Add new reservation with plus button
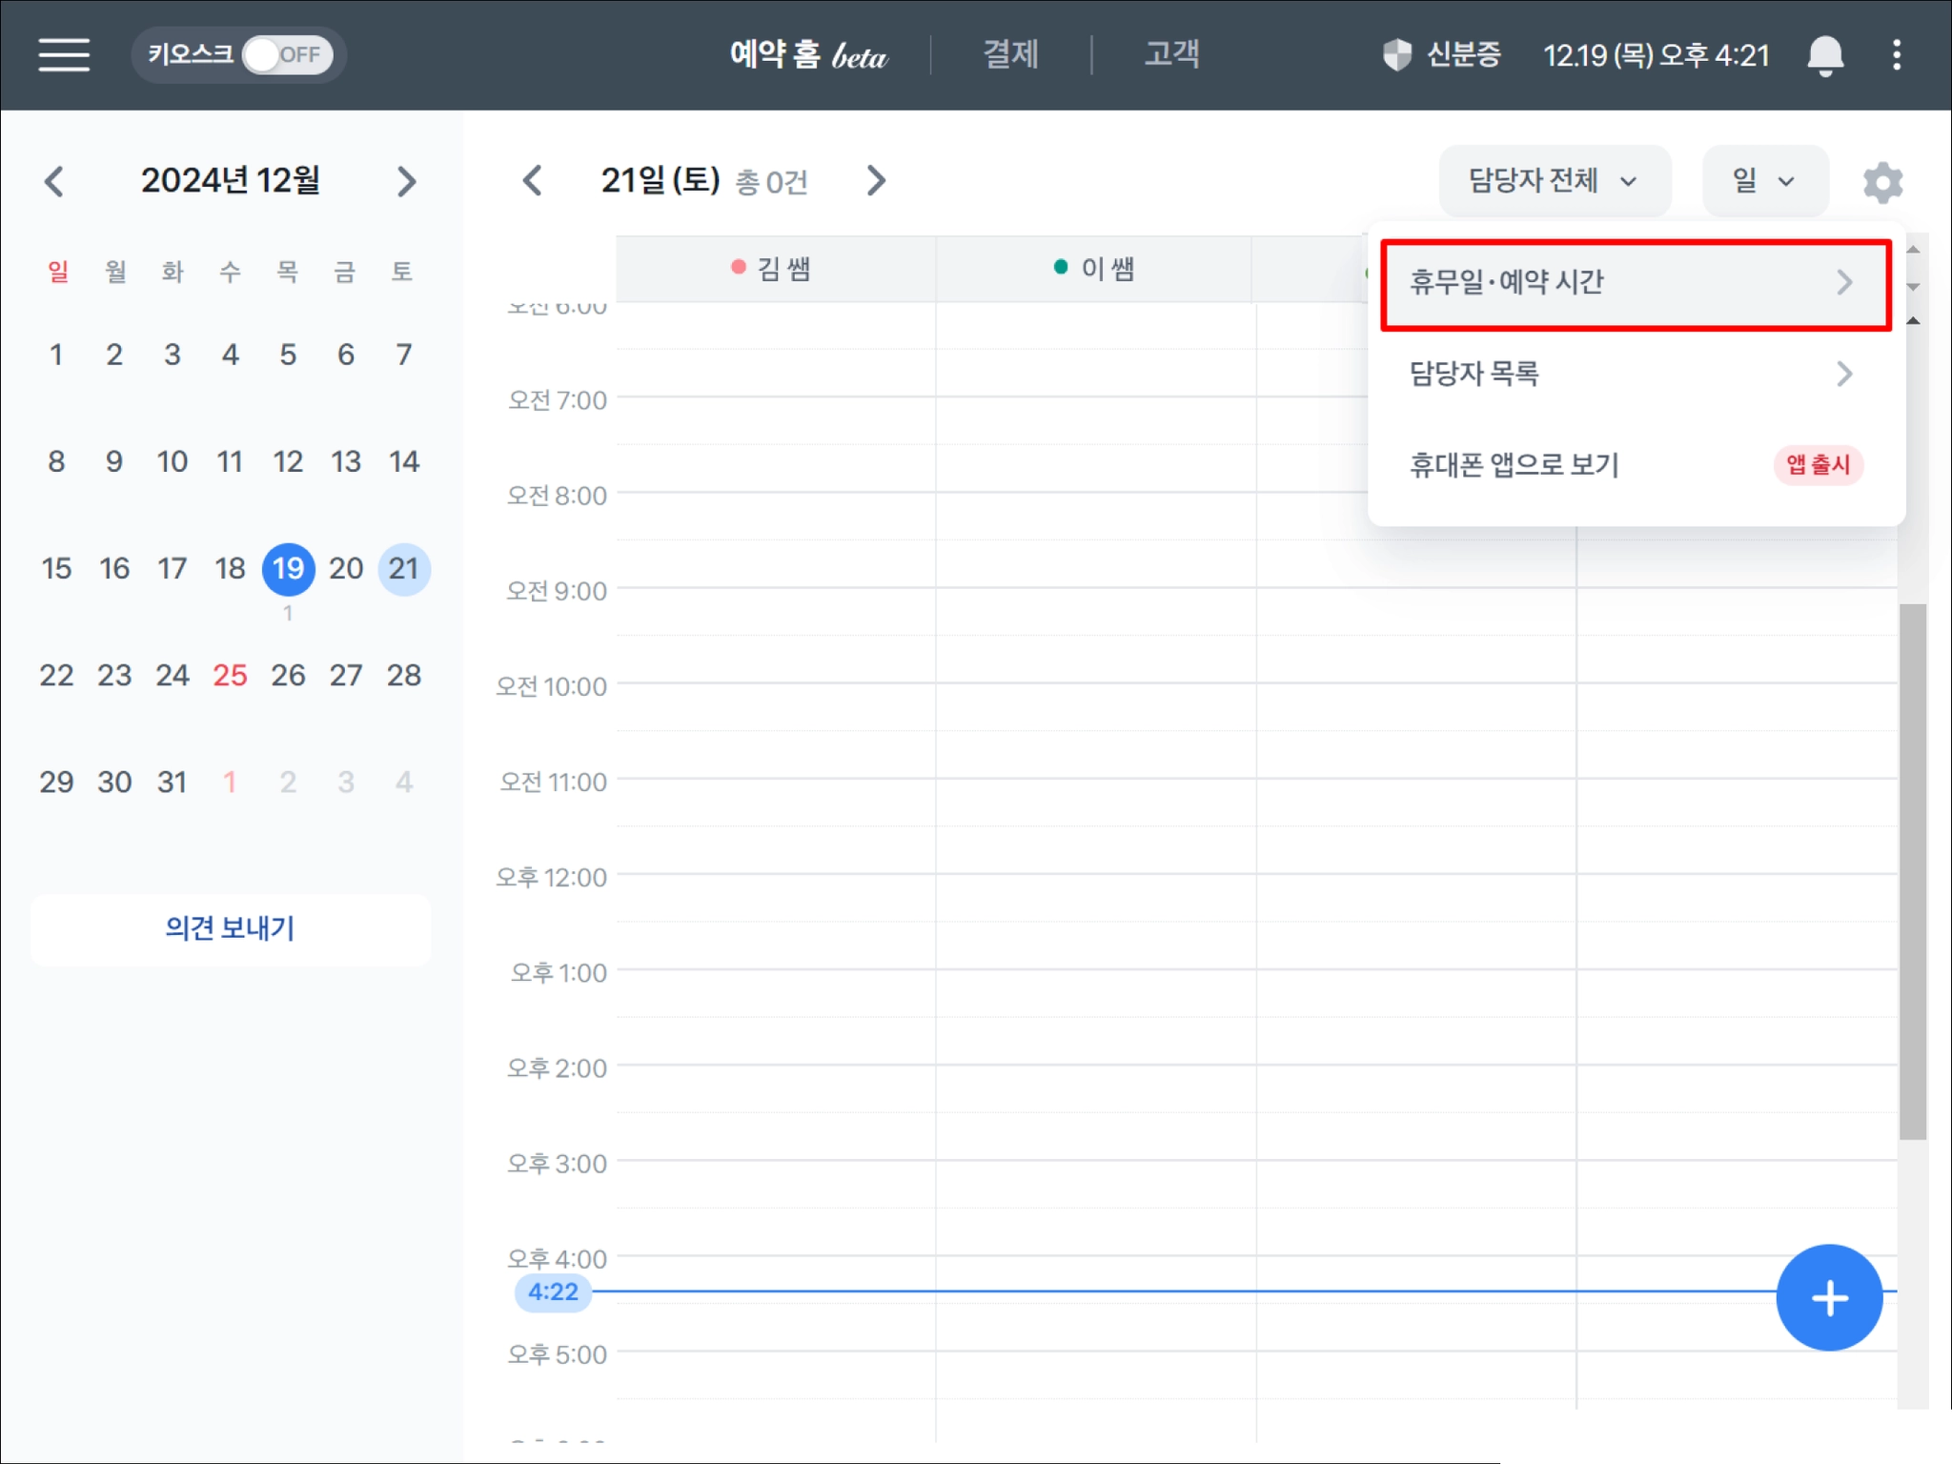 tap(1828, 1297)
